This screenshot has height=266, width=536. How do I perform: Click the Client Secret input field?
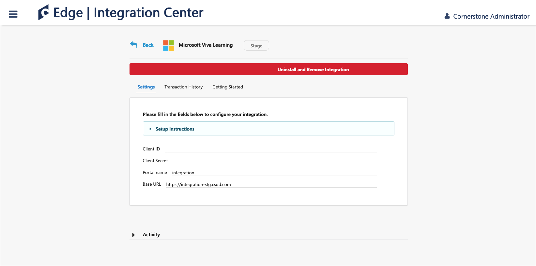pyautogui.click(x=274, y=161)
